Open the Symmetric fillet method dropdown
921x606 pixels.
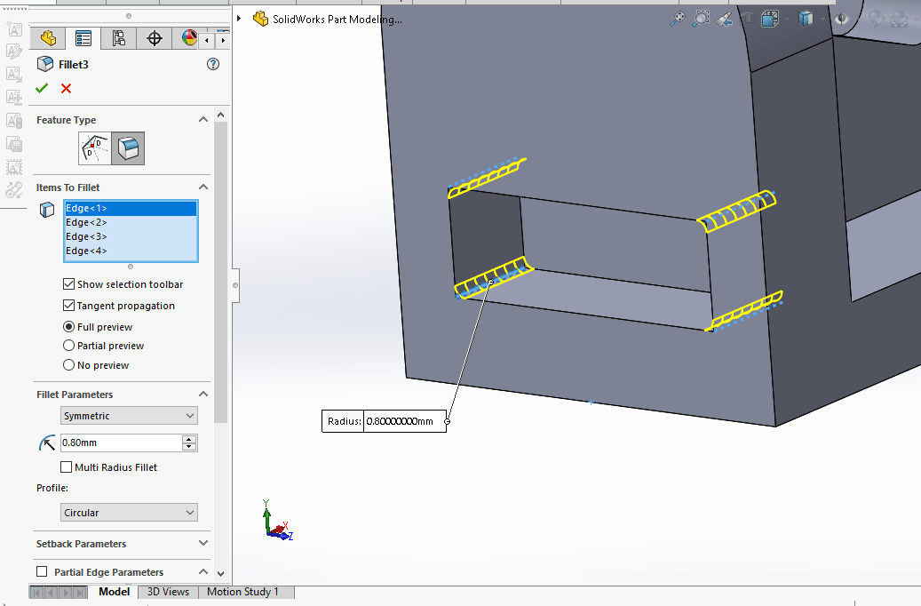point(130,416)
